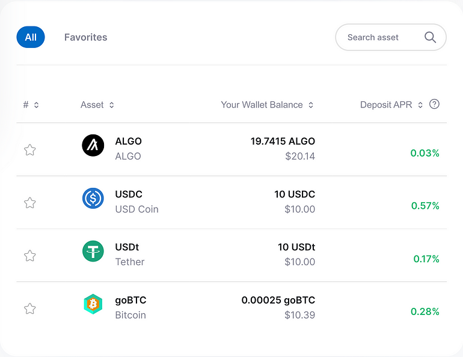Click the goBTC hexagon Bitcoin icon
Image resolution: width=463 pixels, height=357 pixels.
(93, 304)
